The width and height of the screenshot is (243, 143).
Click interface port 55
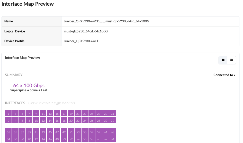coord(85,132)
